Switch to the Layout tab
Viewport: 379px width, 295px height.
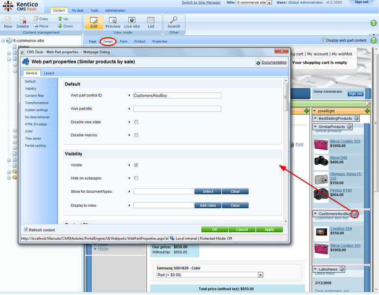49,73
